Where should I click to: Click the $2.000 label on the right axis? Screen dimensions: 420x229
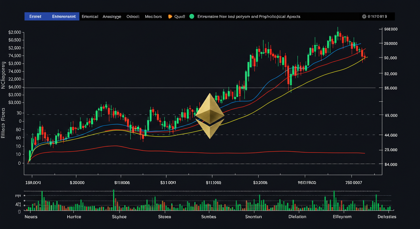click(391, 74)
